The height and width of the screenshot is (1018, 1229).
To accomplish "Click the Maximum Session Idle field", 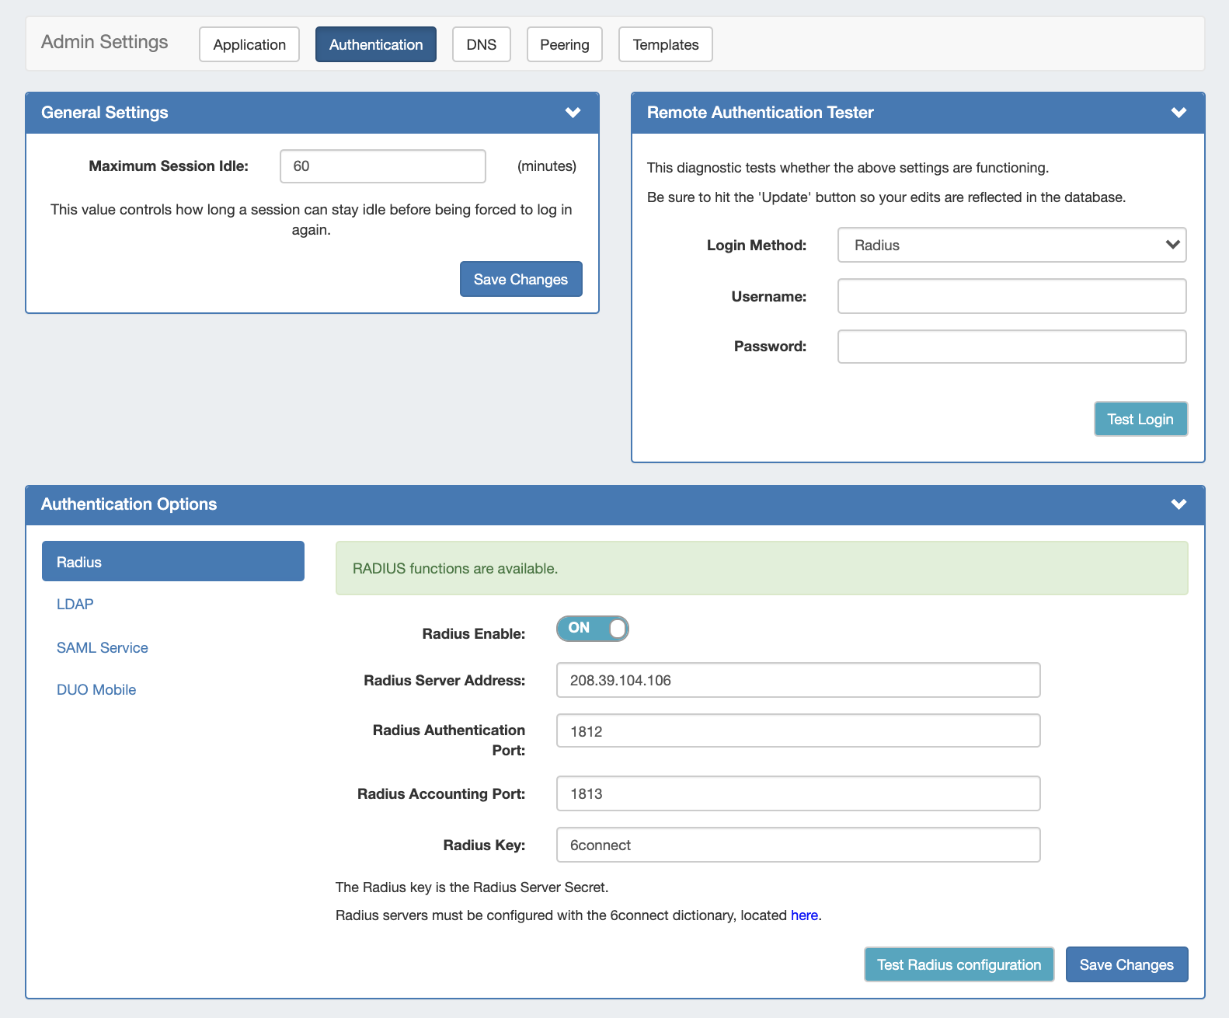I will pyautogui.click(x=382, y=166).
